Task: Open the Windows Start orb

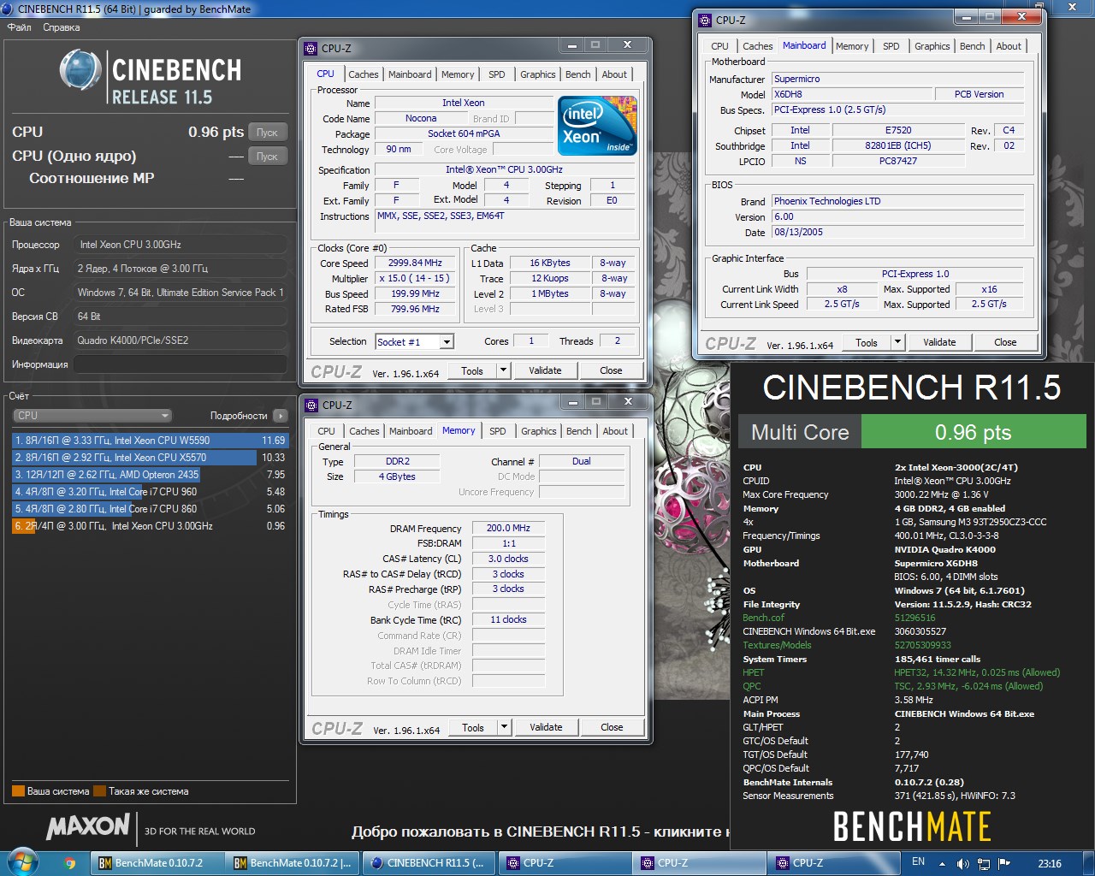Action: point(23,862)
